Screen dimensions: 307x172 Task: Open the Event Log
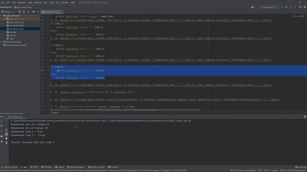(x=301, y=167)
